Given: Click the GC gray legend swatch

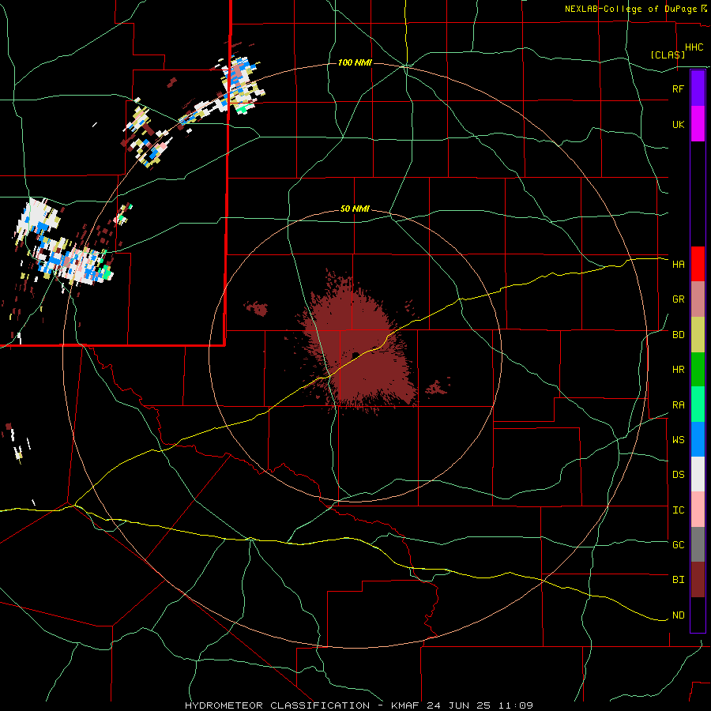Looking at the screenshot, I should tap(698, 544).
